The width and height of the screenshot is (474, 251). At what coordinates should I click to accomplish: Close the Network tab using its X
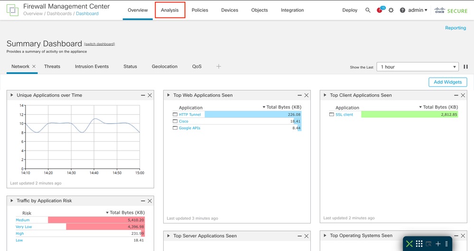click(x=34, y=67)
